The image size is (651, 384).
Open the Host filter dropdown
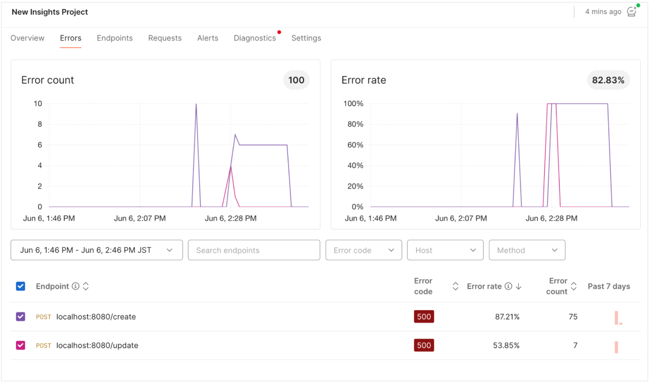pyautogui.click(x=445, y=250)
